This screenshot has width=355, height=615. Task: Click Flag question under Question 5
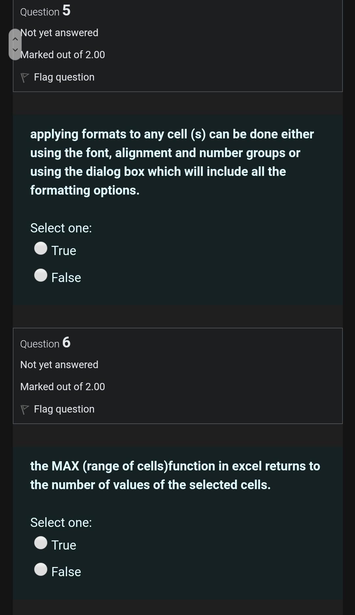(64, 77)
